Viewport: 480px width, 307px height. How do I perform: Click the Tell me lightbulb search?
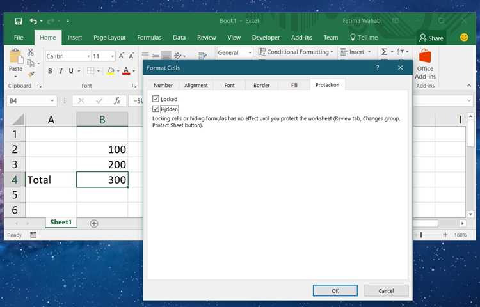[364, 37]
